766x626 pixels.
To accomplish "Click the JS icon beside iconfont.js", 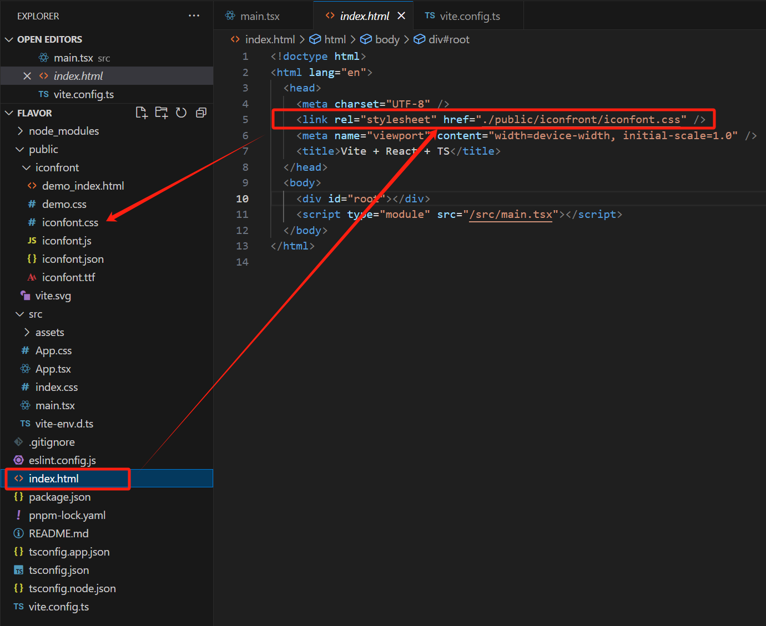I will pos(32,241).
